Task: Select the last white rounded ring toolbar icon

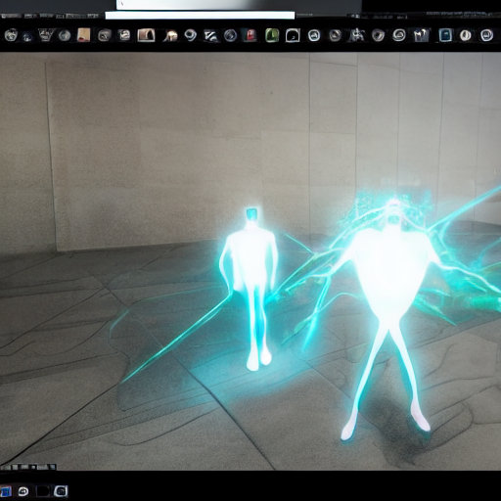Action: (x=486, y=35)
